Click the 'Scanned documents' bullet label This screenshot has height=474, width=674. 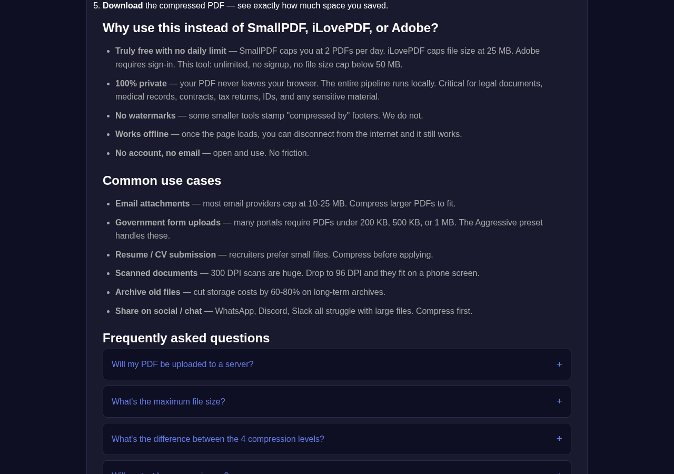[156, 273]
